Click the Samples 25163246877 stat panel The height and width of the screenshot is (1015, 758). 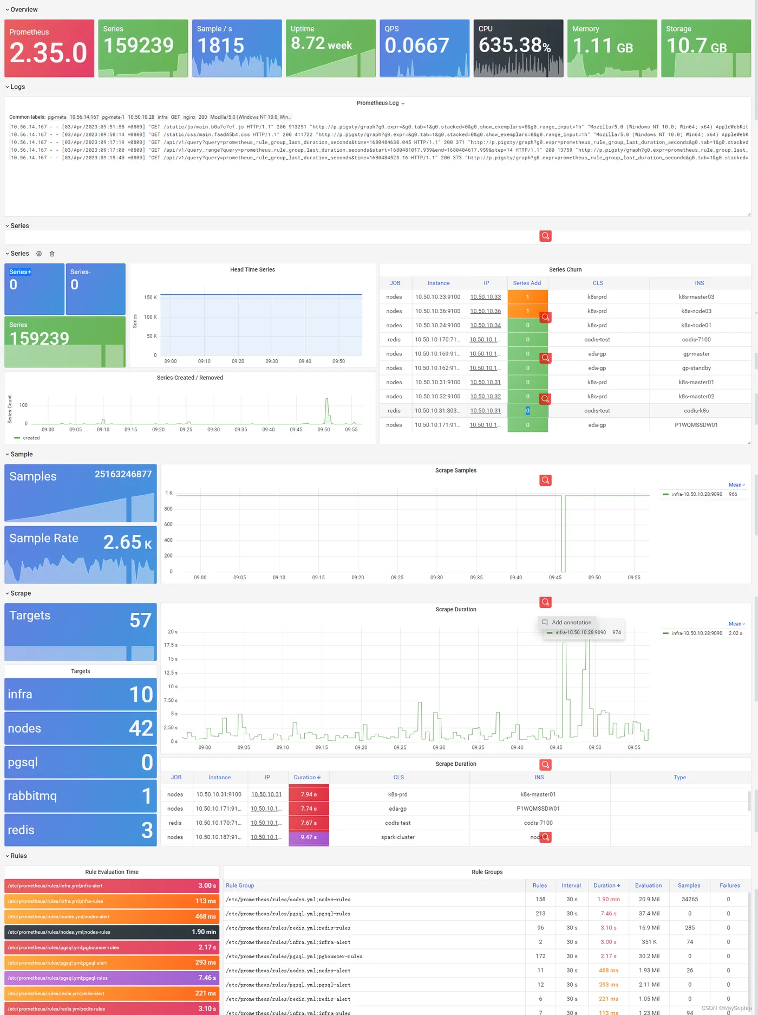click(81, 493)
